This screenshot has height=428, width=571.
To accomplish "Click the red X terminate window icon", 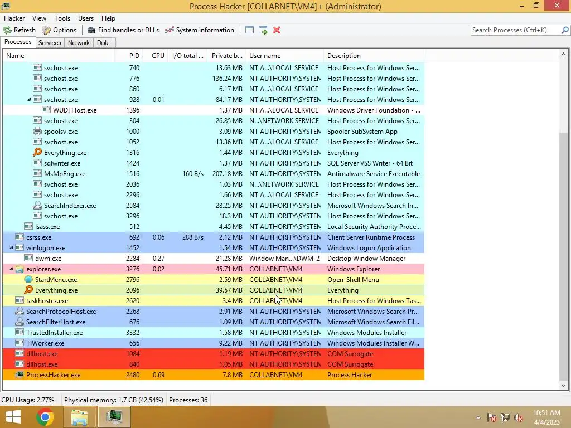I will [x=277, y=30].
